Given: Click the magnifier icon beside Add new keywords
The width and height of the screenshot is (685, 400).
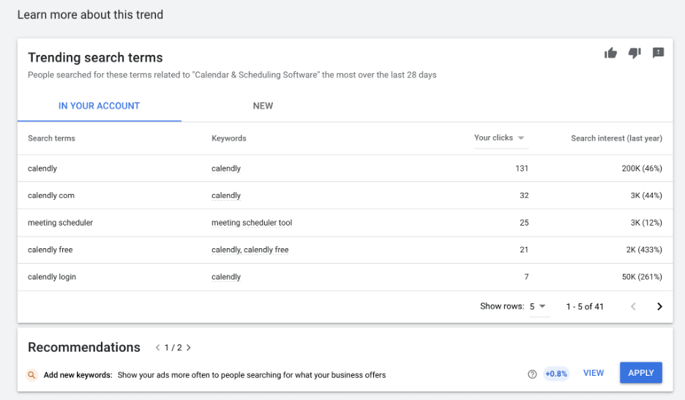Looking at the screenshot, I should (31, 374).
